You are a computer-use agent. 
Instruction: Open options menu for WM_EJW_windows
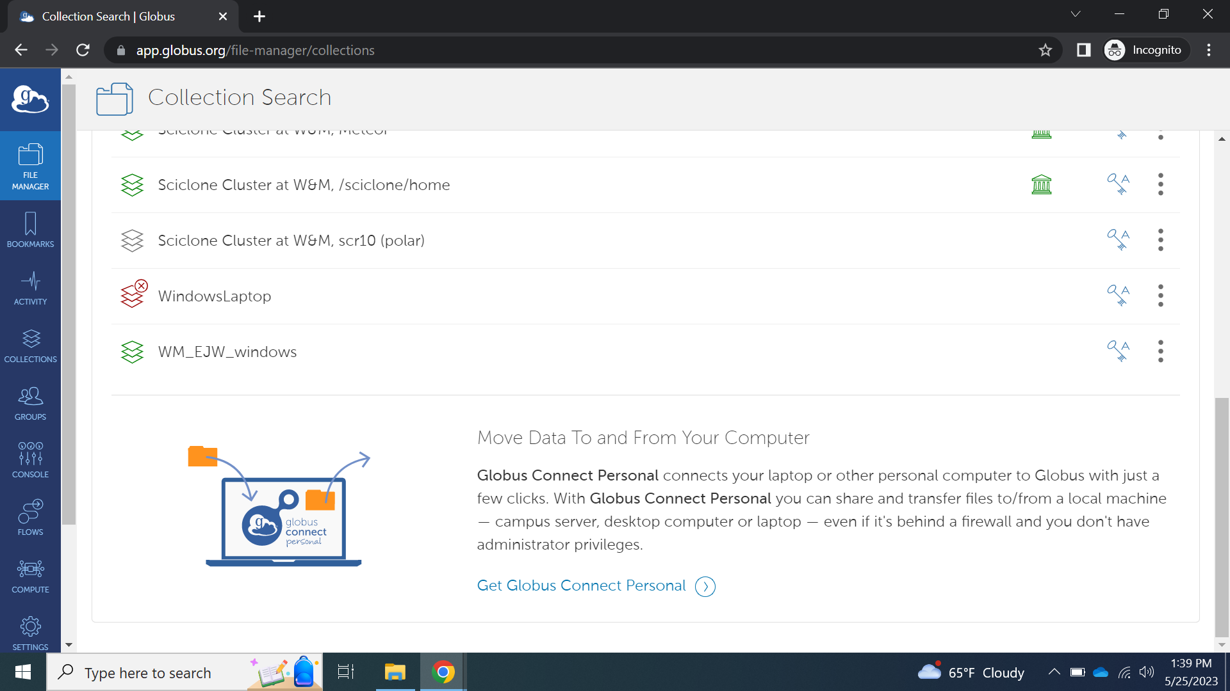tap(1160, 351)
